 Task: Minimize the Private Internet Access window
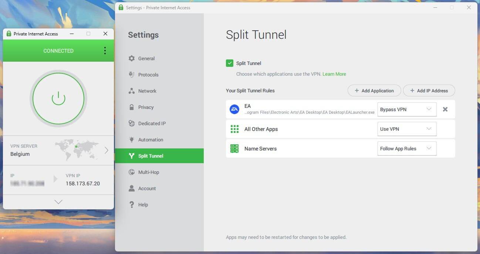click(x=71, y=34)
